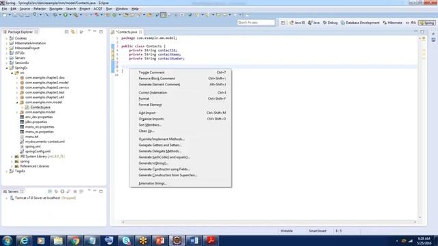The width and height of the screenshot is (438, 246).
Task: Choose Override/Implement Methods... entry
Action: coord(181,139)
